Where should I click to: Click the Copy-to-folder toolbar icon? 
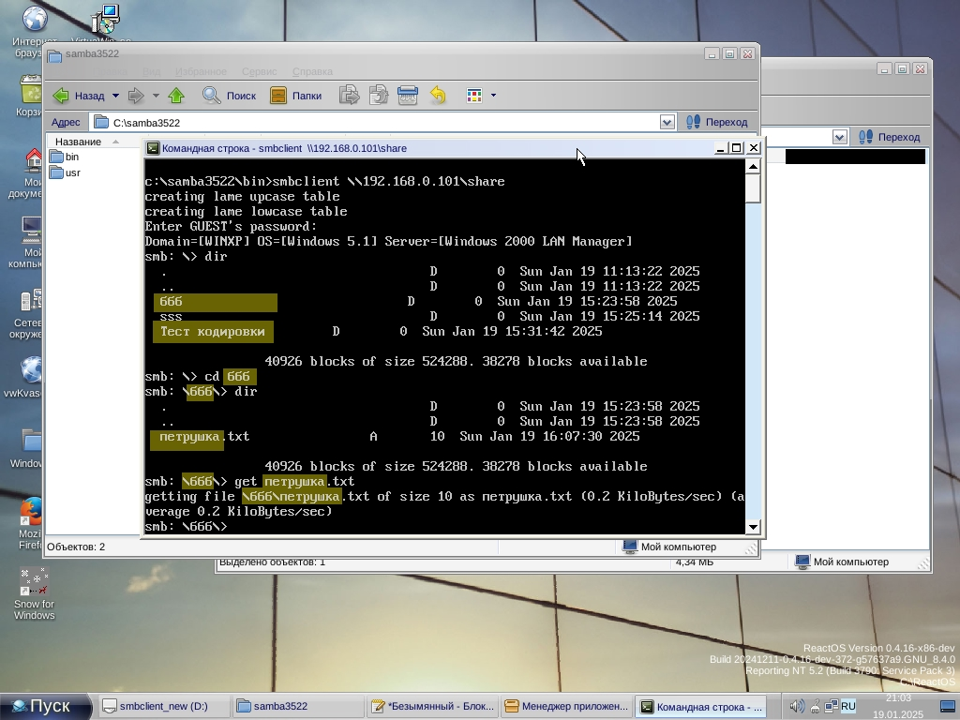(x=378, y=95)
